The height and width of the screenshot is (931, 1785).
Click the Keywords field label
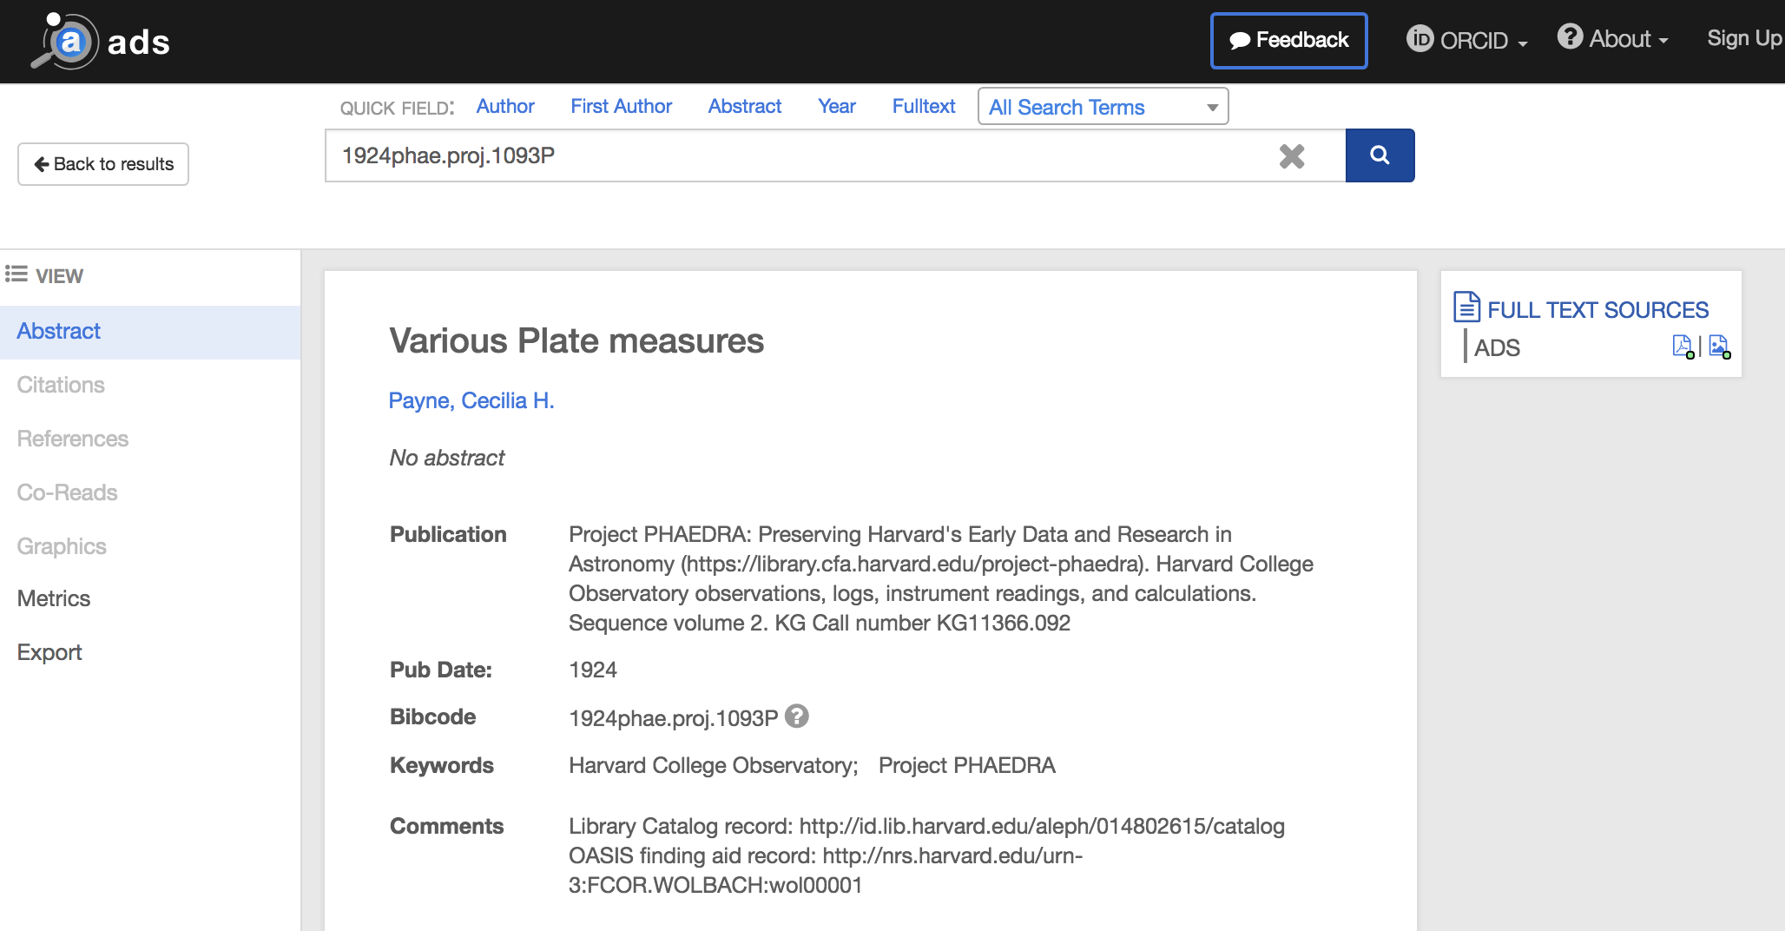click(442, 765)
